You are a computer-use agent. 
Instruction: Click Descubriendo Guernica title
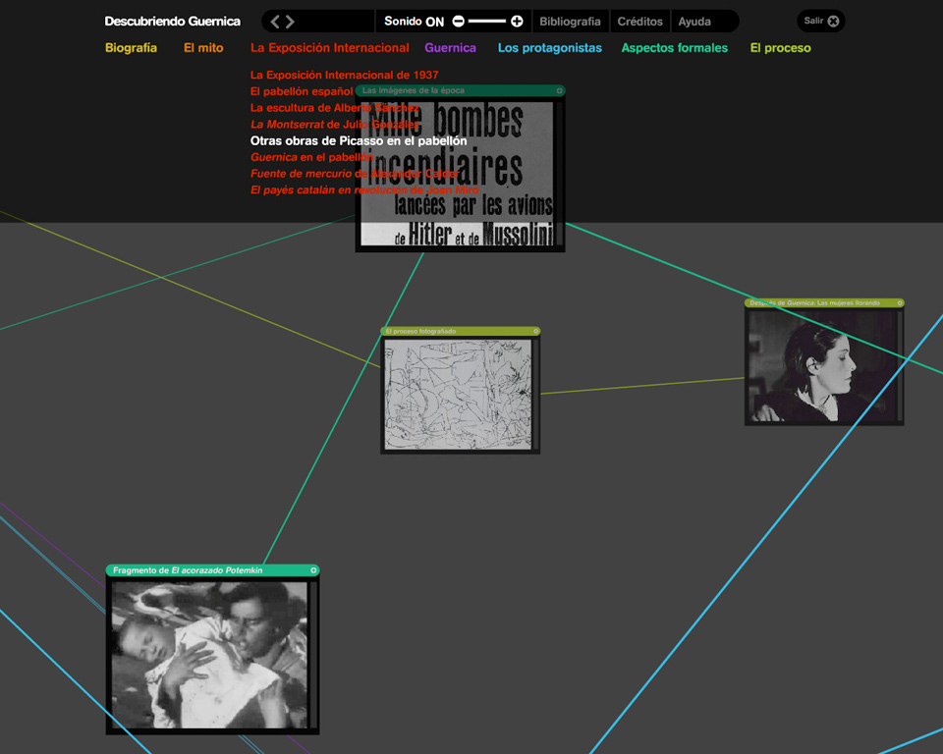click(173, 22)
